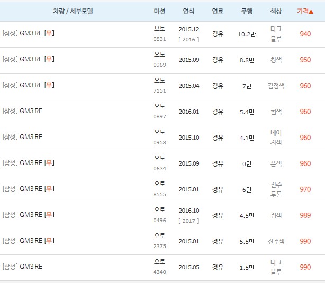Click the 진주색 color cell
325x283 pixels.
276,241
